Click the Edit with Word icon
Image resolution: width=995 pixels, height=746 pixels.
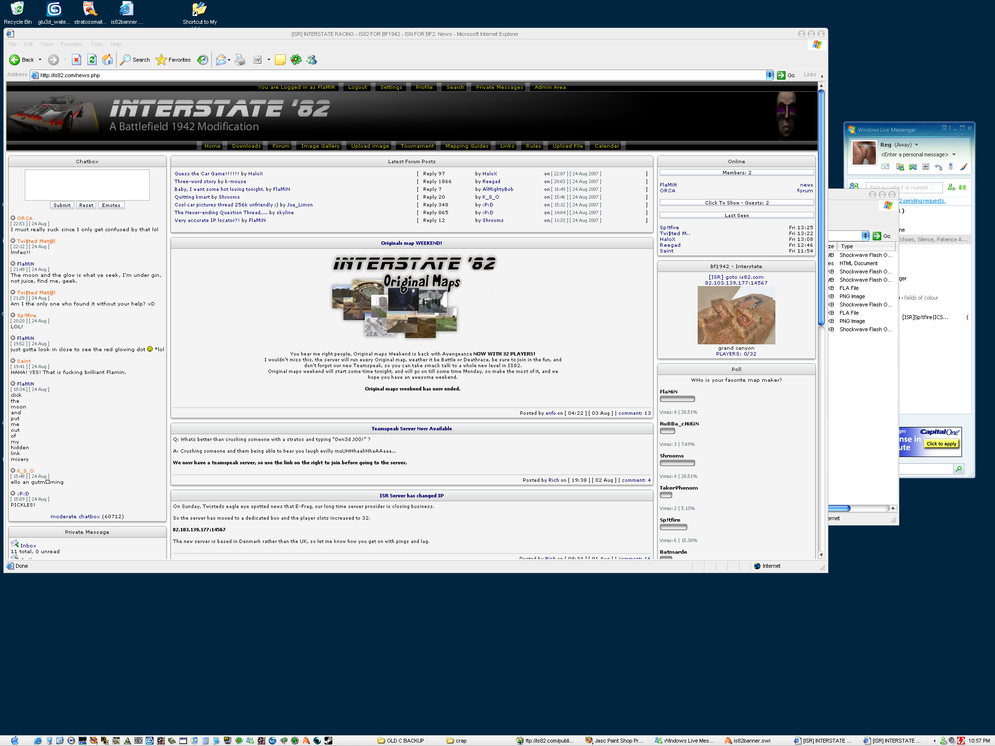pos(257,60)
